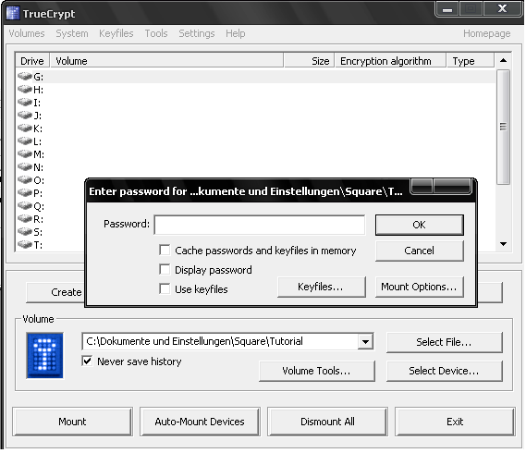Click Auto-Mount Devices button
The width and height of the screenshot is (526, 453).
pos(200,422)
